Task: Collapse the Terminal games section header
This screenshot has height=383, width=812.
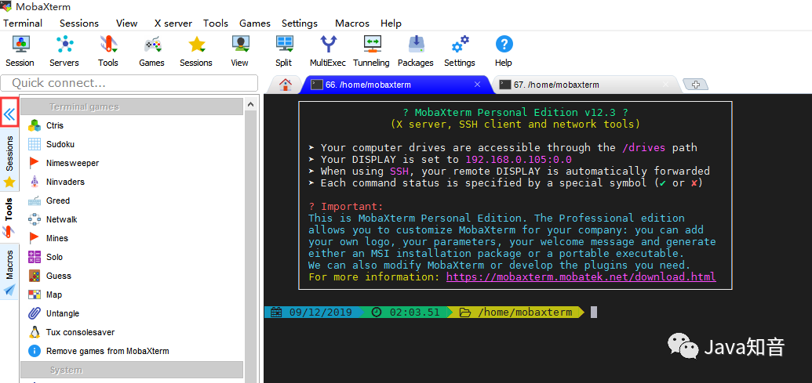Action: tap(132, 107)
